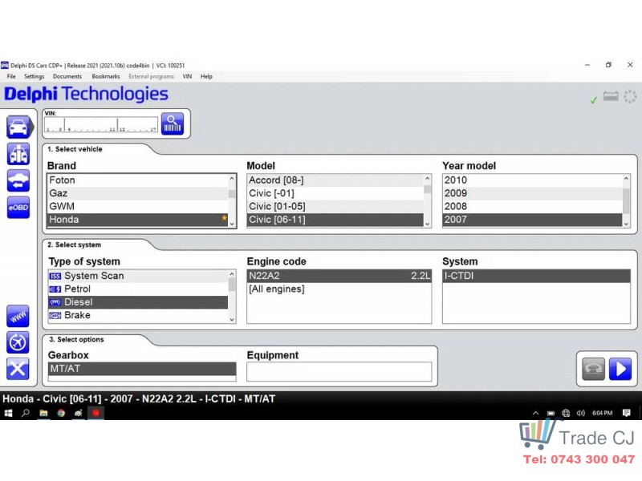Select the Civic [06-11] model
642x481 pixels.
(x=335, y=220)
